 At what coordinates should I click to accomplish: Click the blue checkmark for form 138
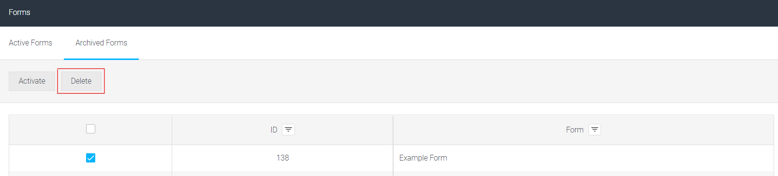[90, 158]
